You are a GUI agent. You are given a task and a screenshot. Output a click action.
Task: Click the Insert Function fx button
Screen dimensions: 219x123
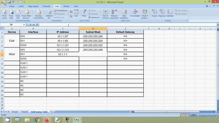[x=37, y=25]
